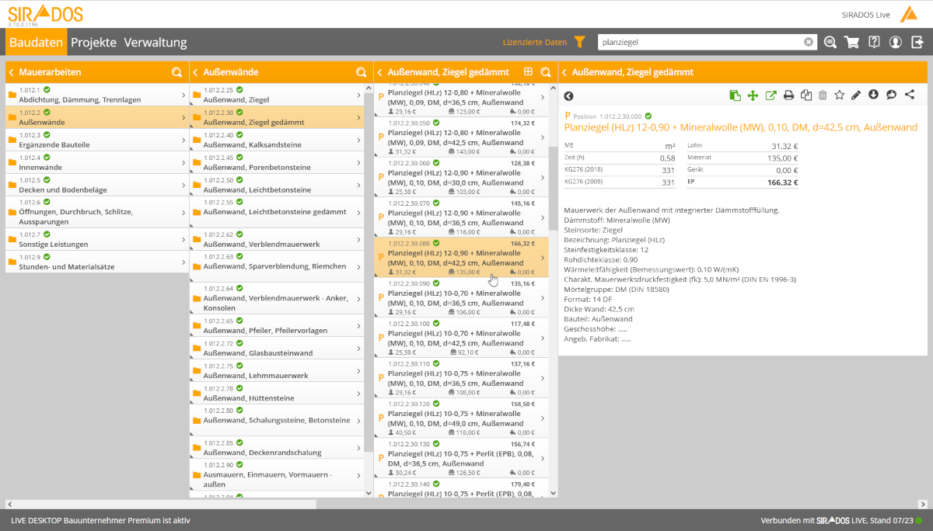Open the Außenwand, Lehmmauerwerk entry
The image size is (933, 531).
tap(276, 370)
